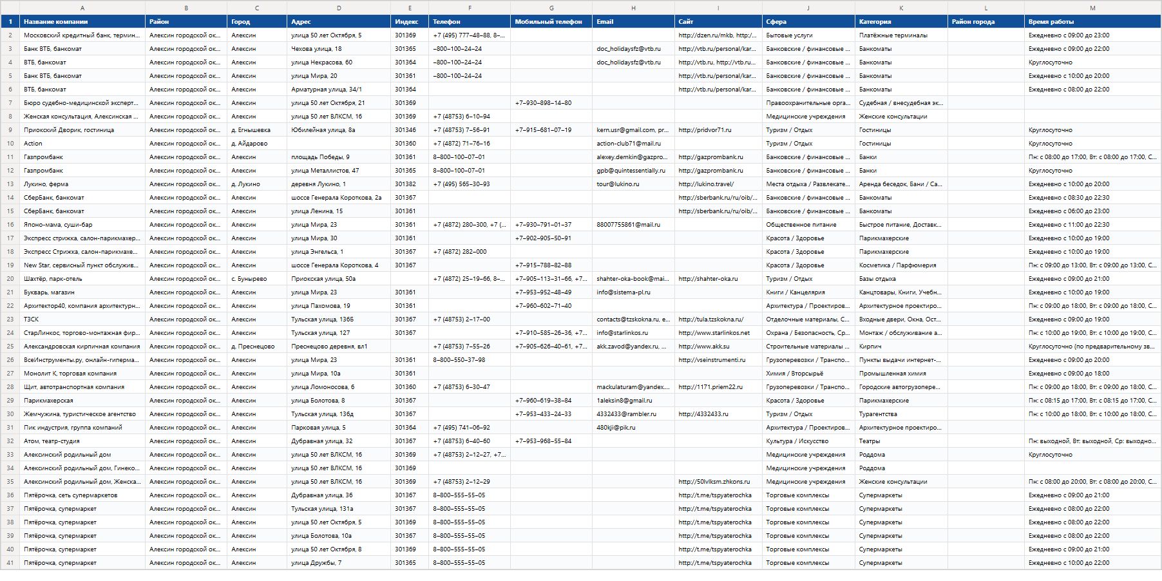
Task: Select the 'с. Бунырево' city cell
Action: tap(257, 279)
